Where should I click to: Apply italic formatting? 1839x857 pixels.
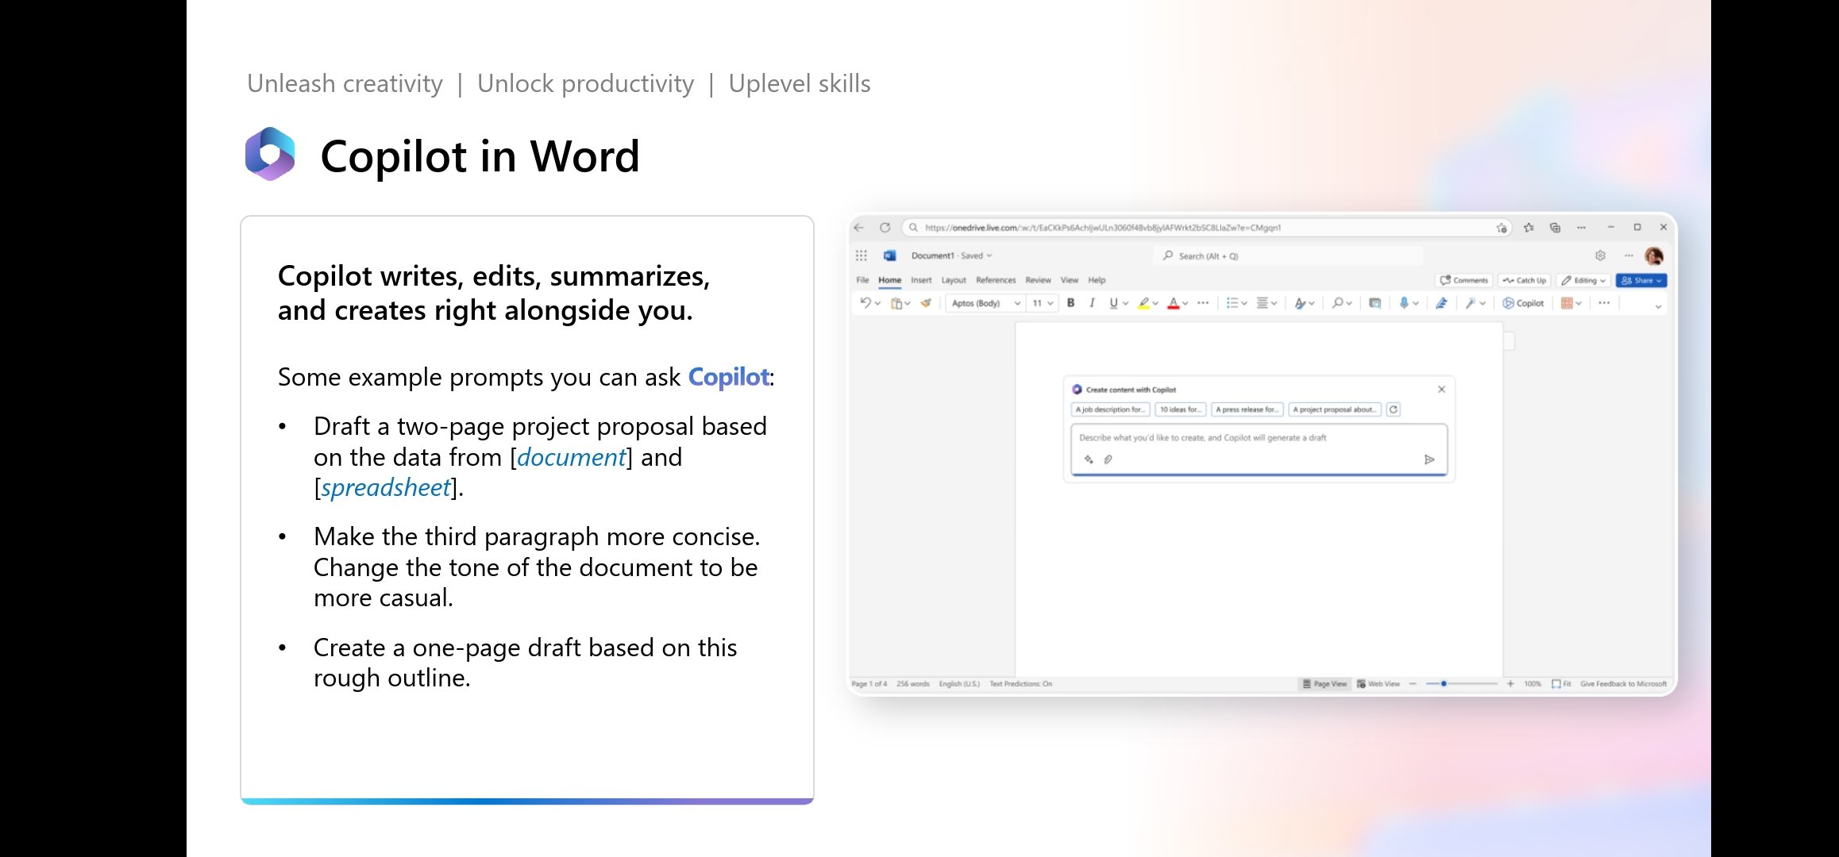[x=1092, y=303]
